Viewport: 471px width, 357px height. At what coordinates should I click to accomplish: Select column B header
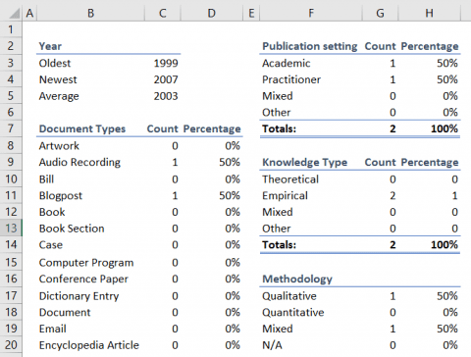[90, 14]
